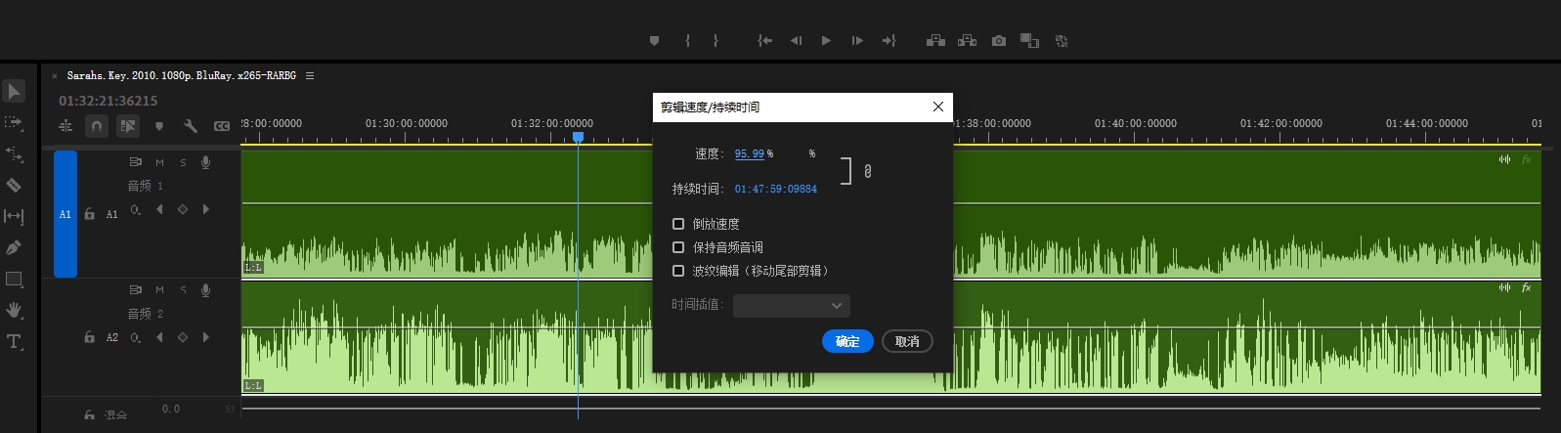The image size is (1561, 433).
Task: Click 确定 to confirm the speed change
Action: 847,341
